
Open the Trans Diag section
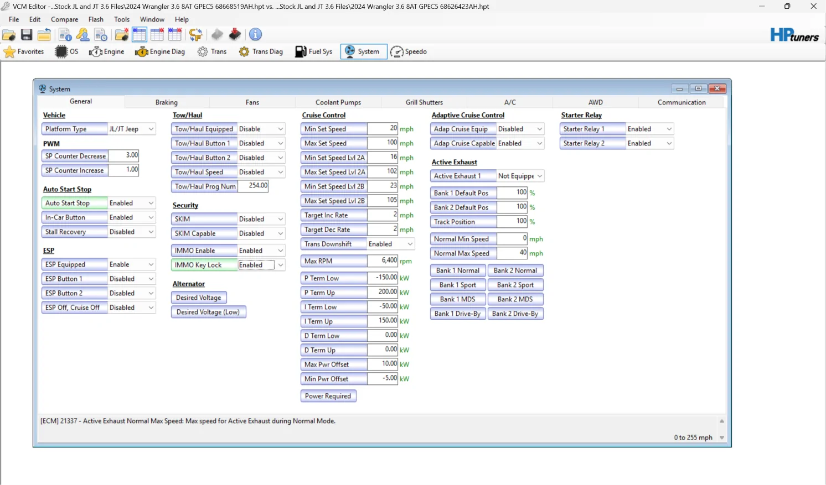tap(261, 52)
